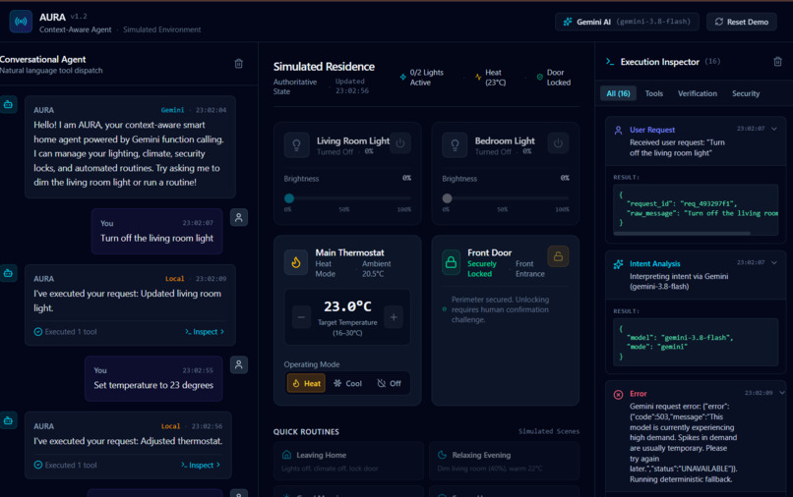Toggle the Living Room Light power button
Screen dimensions: 793x497
400,143
